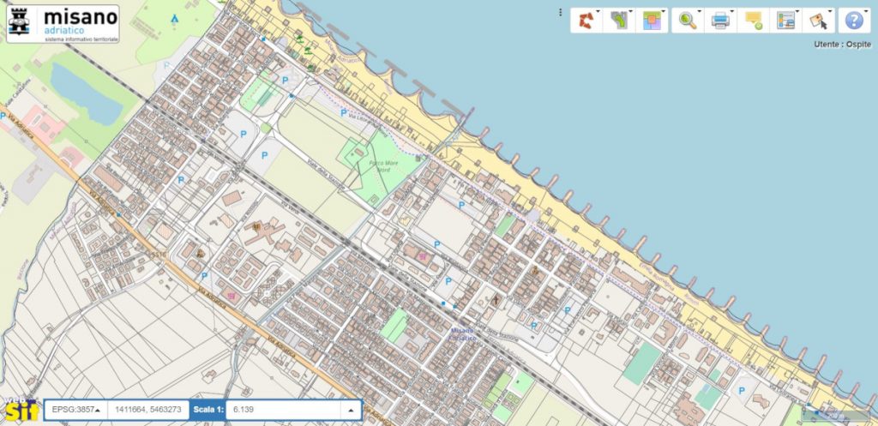The height and width of the screenshot is (426, 878).
Task: Choose the map selection pointer tool
Action: click(819, 21)
